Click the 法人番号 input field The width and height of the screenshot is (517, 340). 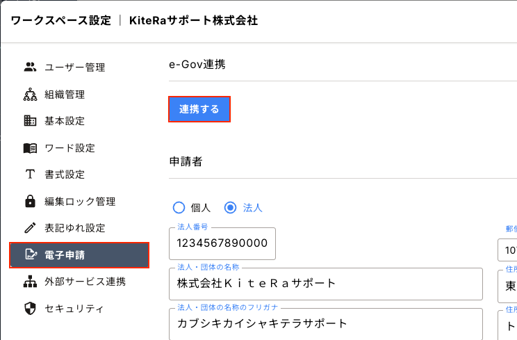click(x=222, y=243)
